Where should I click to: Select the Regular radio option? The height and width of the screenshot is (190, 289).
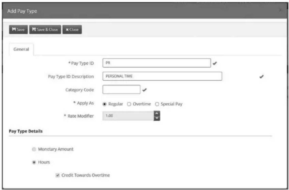(x=104, y=104)
